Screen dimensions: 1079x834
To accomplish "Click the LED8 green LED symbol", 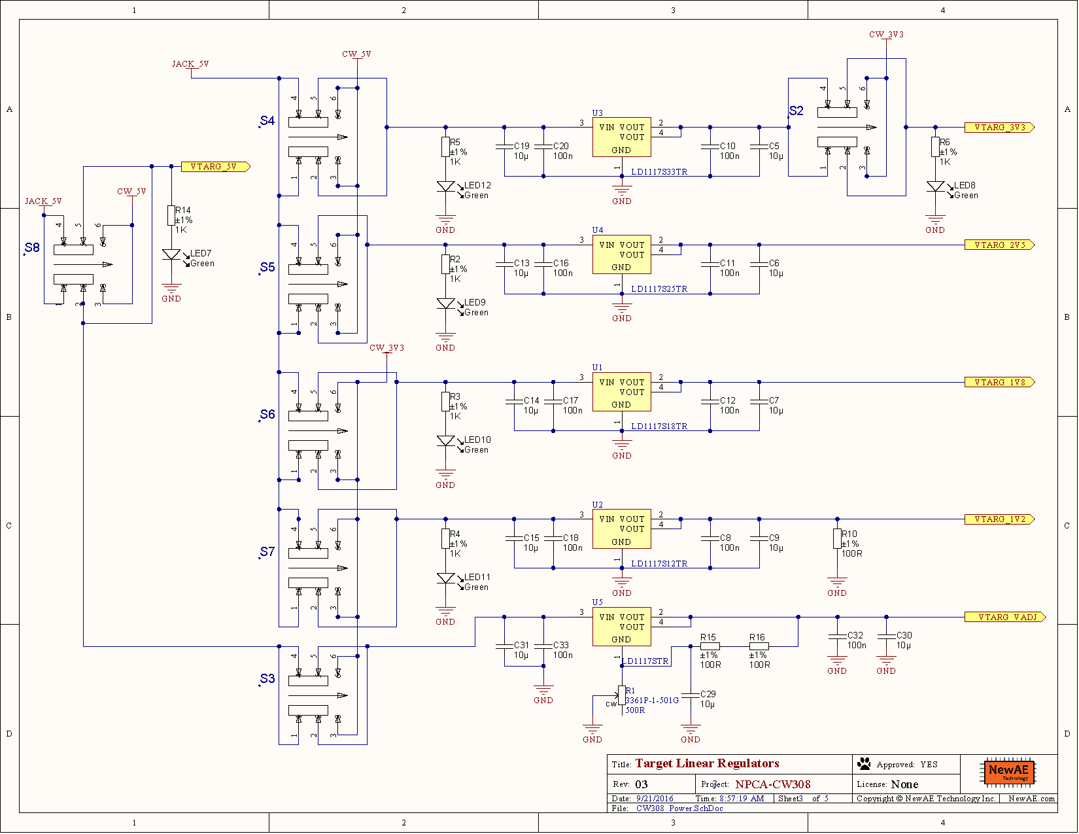I will [x=936, y=187].
